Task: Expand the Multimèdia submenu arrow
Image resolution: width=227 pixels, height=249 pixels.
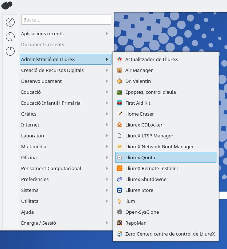Action: tap(107, 146)
